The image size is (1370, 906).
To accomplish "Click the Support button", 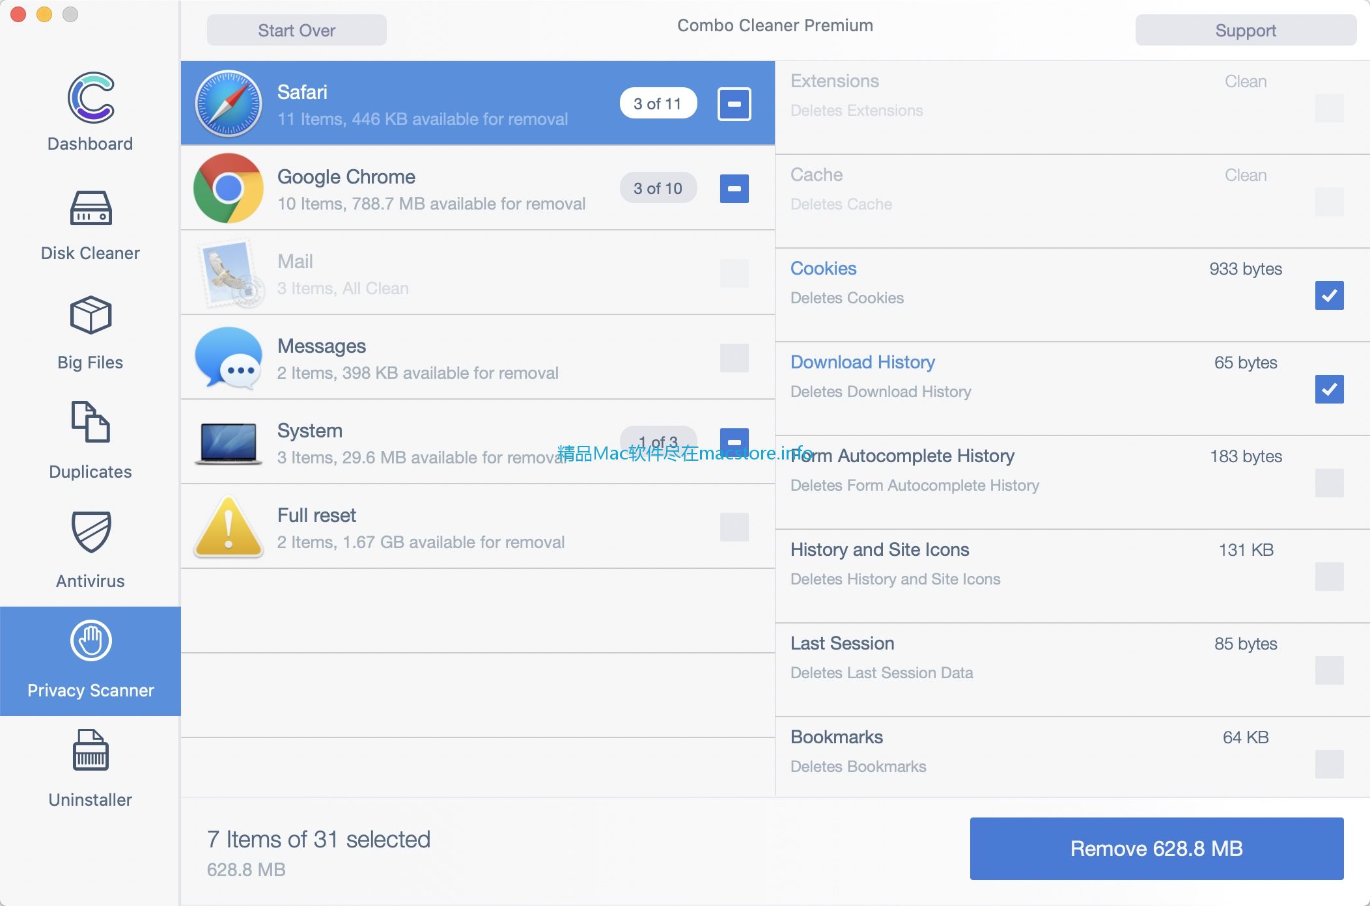I will point(1246,30).
